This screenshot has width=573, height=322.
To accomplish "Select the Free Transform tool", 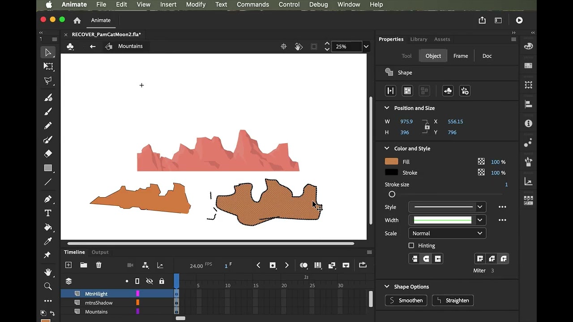I will click(48, 66).
